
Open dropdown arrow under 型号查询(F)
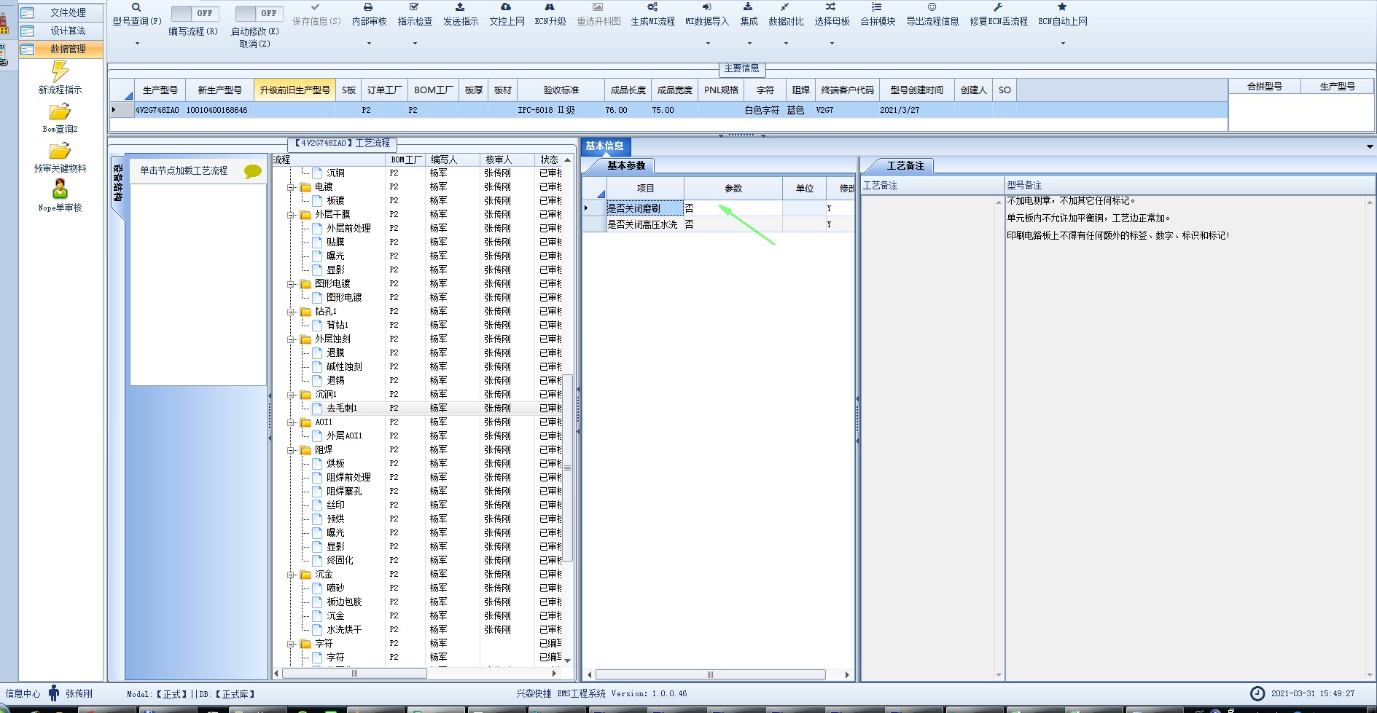pos(136,44)
